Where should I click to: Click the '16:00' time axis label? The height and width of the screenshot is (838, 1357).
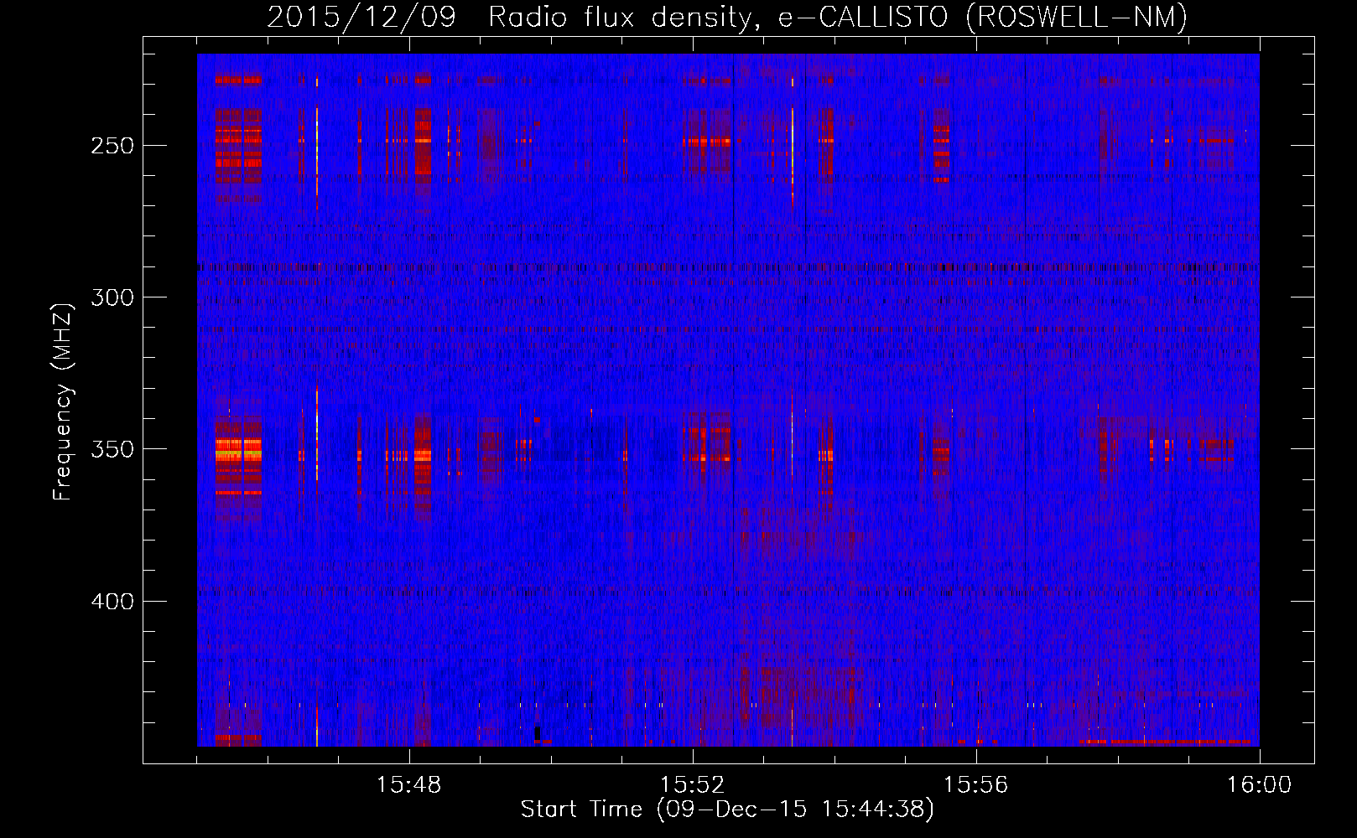pos(1260,784)
